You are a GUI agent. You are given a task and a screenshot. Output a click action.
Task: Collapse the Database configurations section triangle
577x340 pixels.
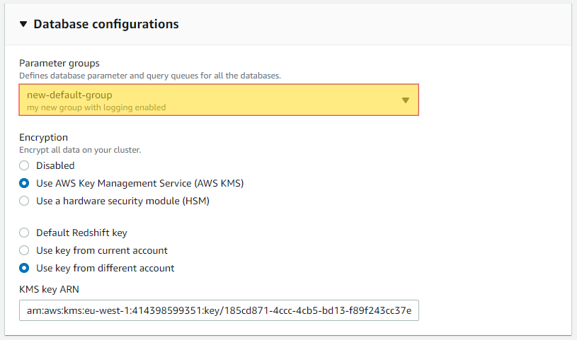click(x=23, y=24)
